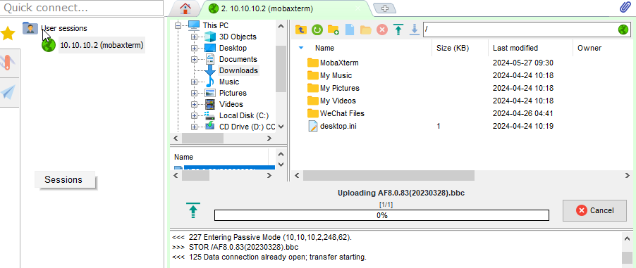This screenshot has height=268, width=636.
Task: Select User sessions tree label
Action: 64,28
